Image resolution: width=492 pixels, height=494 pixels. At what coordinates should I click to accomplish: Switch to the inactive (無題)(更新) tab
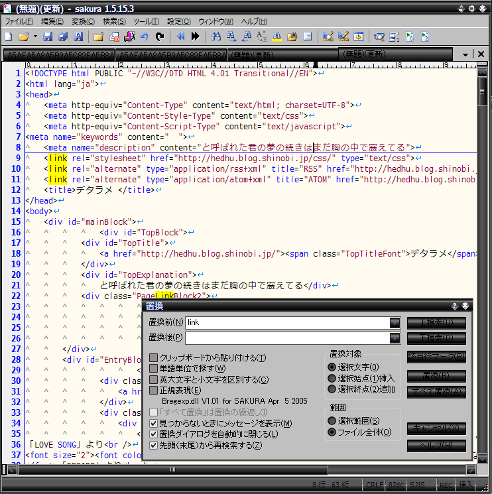point(282,55)
